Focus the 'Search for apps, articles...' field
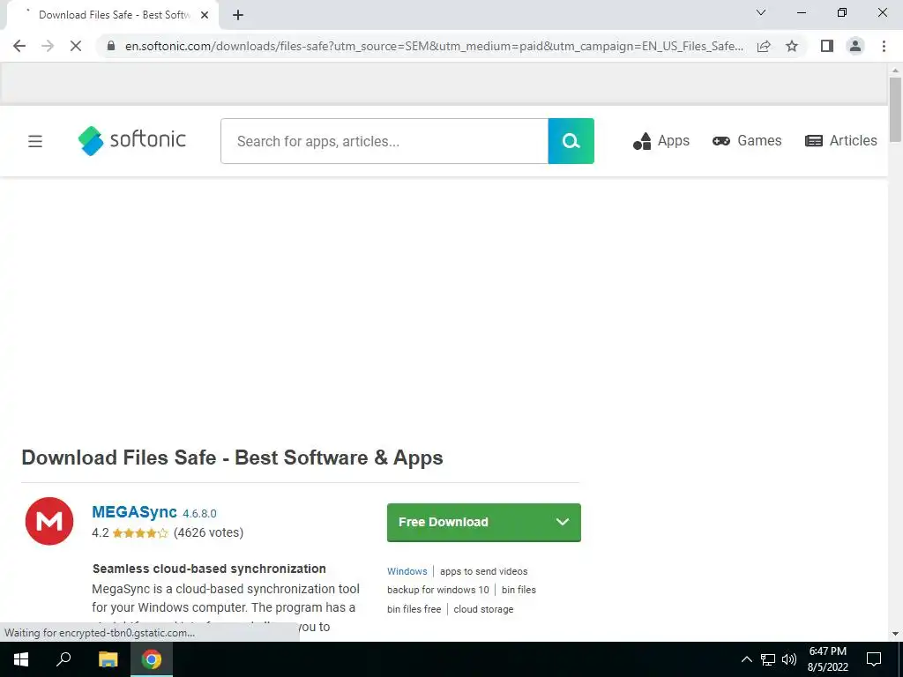The height and width of the screenshot is (677, 903). click(x=384, y=141)
